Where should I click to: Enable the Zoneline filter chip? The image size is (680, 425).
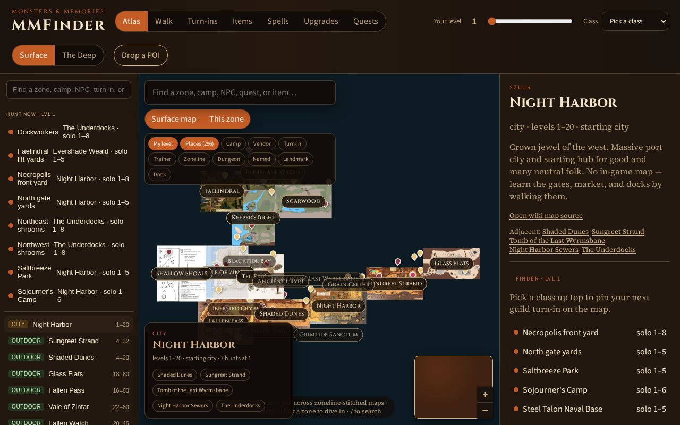194,159
